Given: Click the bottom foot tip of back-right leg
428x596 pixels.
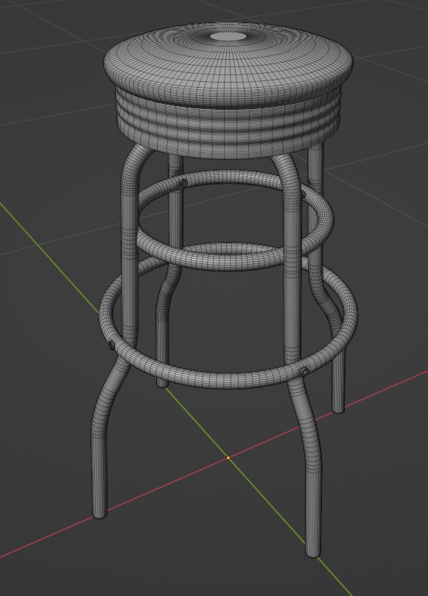Looking at the screenshot, I should pos(338,410).
